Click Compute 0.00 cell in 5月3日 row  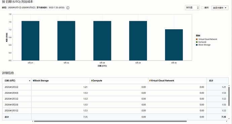(x=144, y=99)
